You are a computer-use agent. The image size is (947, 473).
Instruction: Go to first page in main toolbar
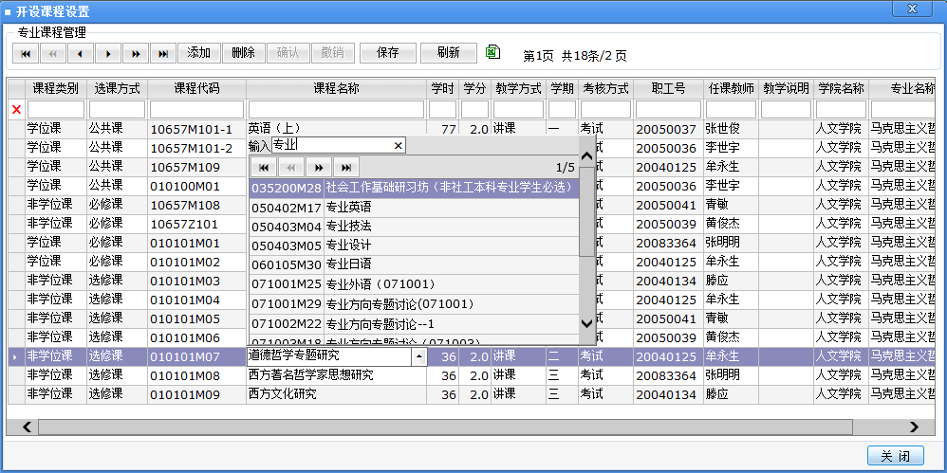coord(26,53)
